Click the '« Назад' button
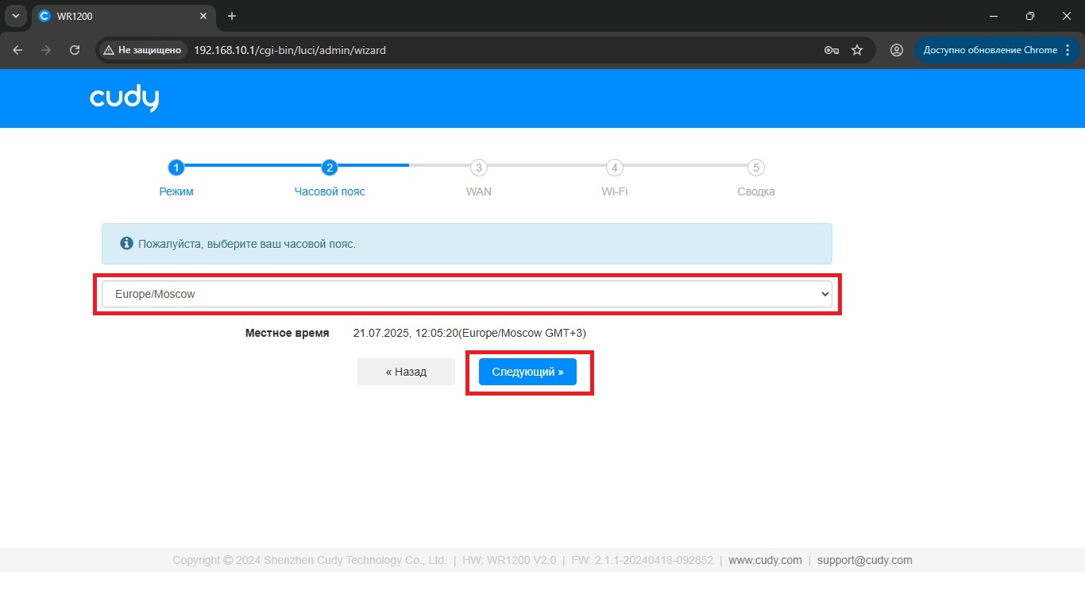This screenshot has width=1085, height=610. pos(406,372)
